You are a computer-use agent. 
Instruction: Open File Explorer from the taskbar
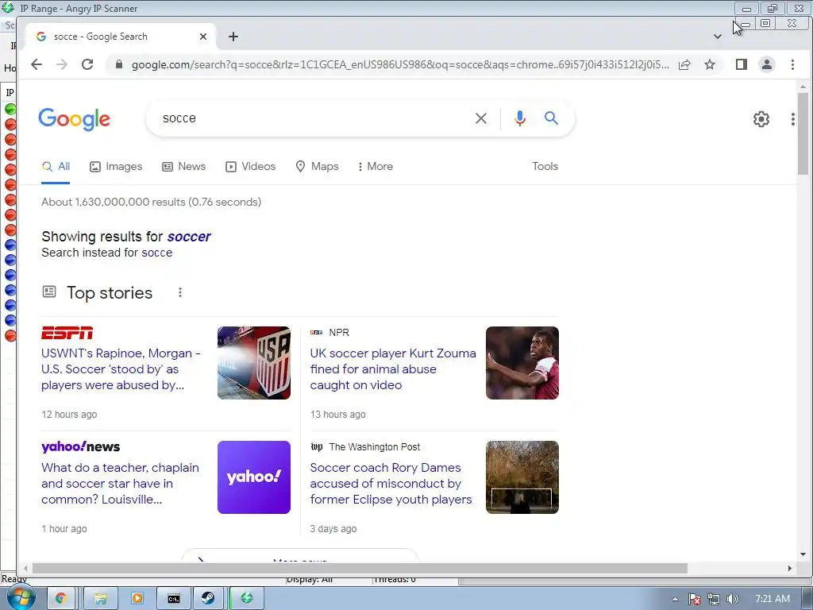tap(101, 599)
